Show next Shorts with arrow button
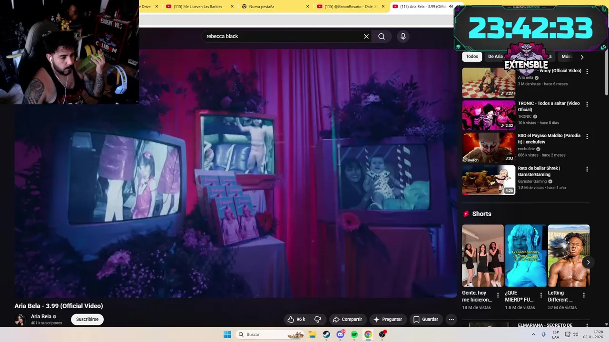This screenshot has height=342, width=609. point(588,262)
